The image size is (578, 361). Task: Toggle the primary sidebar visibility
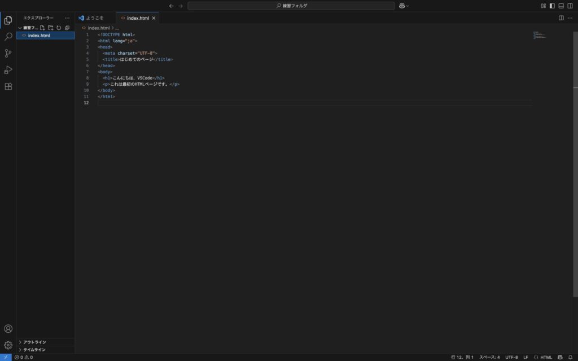[552, 6]
